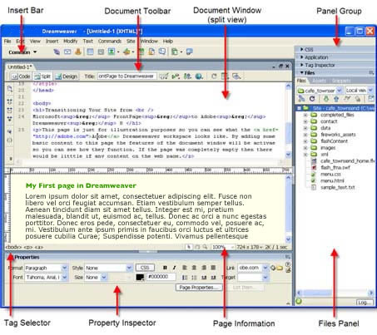Image resolution: width=377 pixels, height=335 pixels.
Task: Click the Insert Div Tag icon
Action: 101,52
